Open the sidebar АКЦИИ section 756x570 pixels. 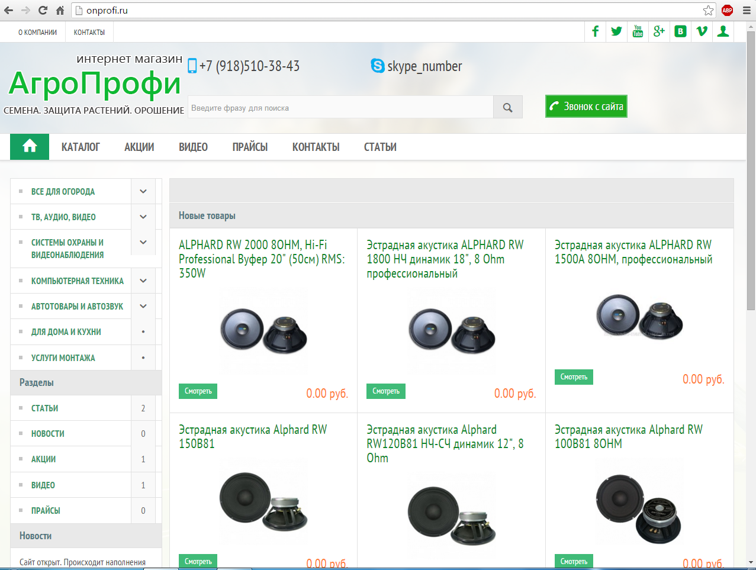coord(43,459)
